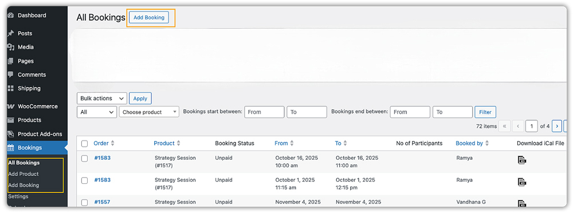Click Bookings start To date field
Viewport: 573px width, 212px height.
tap(307, 112)
